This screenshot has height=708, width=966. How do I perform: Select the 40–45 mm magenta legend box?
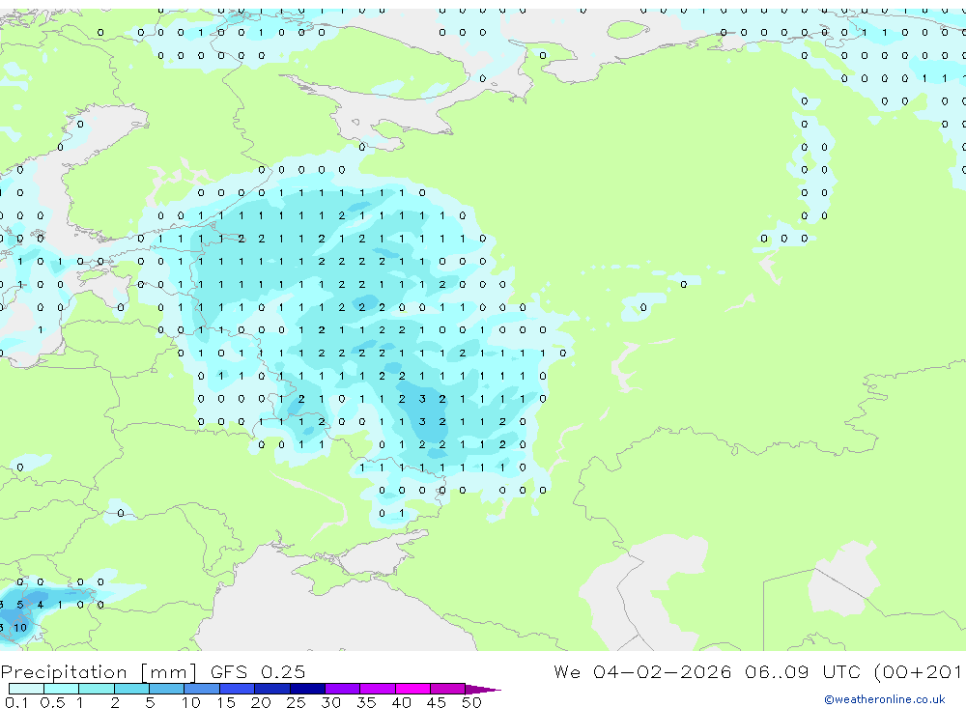click(412, 689)
